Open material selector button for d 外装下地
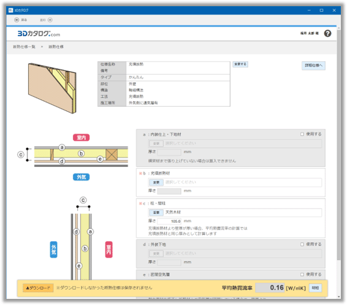Viewport: 347px width, 305px height. click(x=156, y=253)
